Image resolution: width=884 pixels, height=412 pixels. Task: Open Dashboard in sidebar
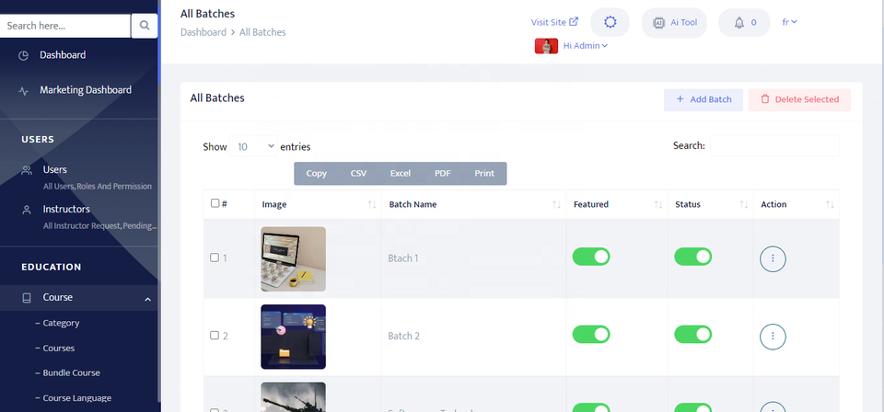click(63, 55)
